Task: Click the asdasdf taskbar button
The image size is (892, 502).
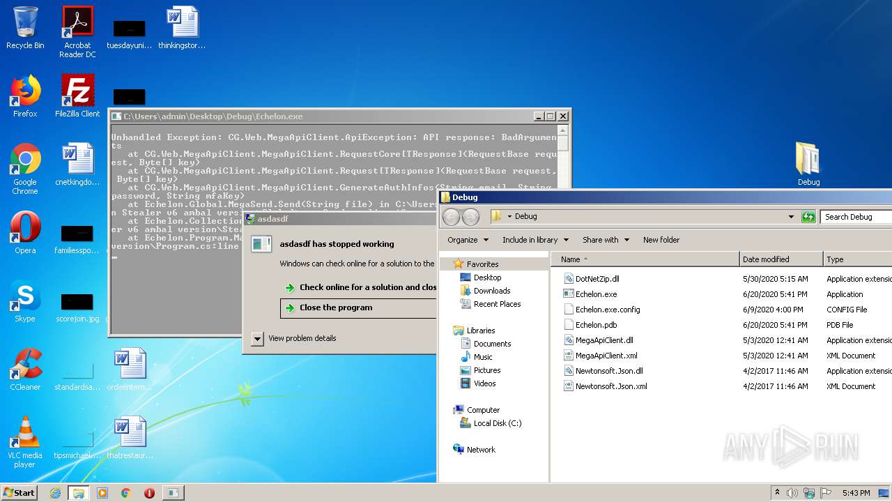Action: [x=173, y=493]
